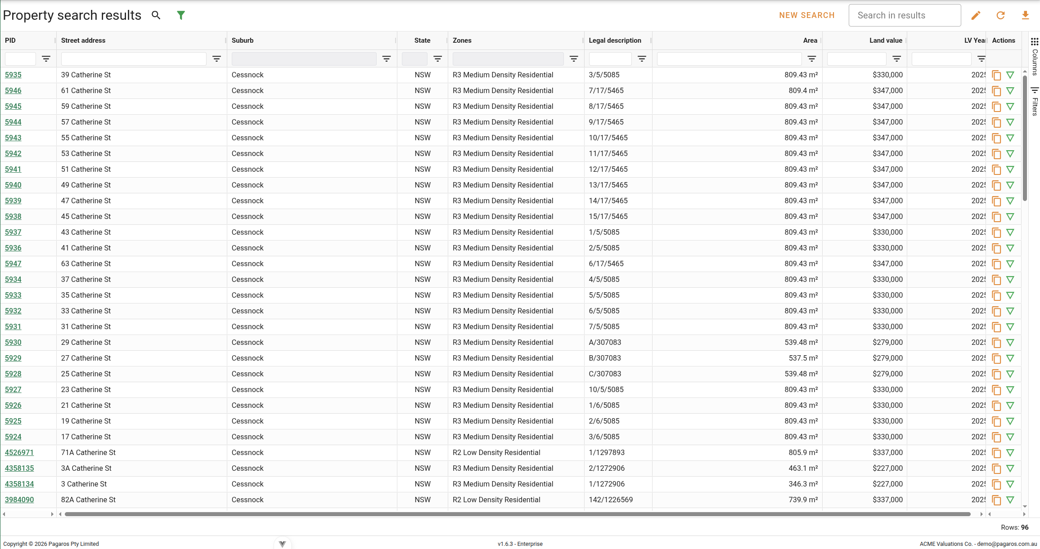Click scroll-down arrow of vertical scrollbar
Image resolution: width=1040 pixels, height=549 pixels.
click(x=1025, y=506)
